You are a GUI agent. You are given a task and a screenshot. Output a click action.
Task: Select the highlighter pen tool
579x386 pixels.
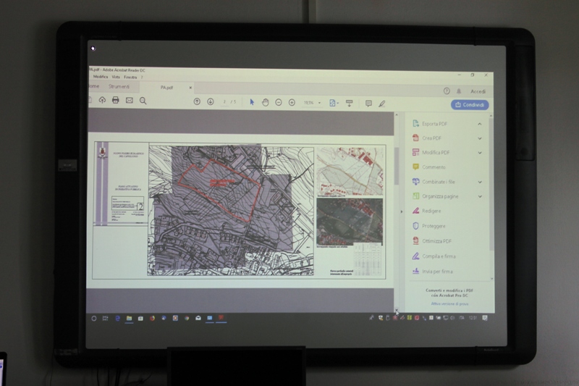(382, 104)
